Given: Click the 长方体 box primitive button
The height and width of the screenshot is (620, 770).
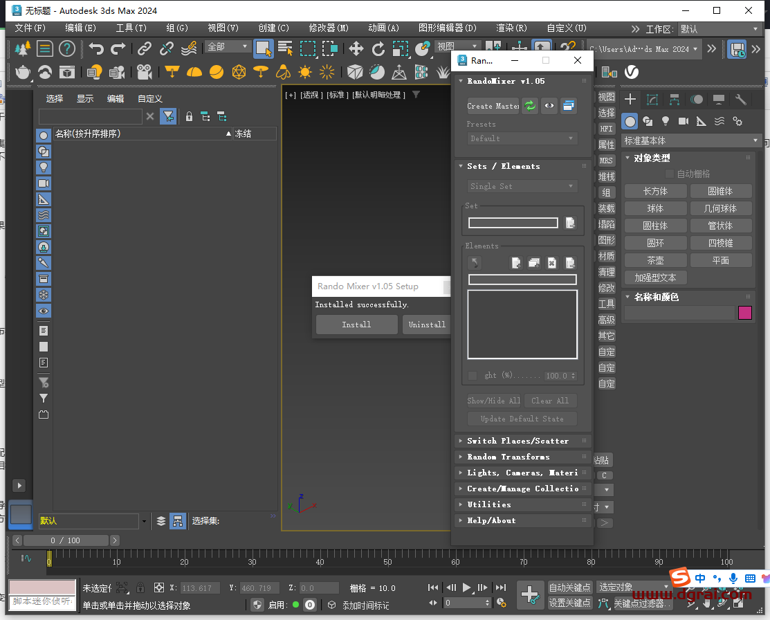Looking at the screenshot, I should [x=656, y=191].
